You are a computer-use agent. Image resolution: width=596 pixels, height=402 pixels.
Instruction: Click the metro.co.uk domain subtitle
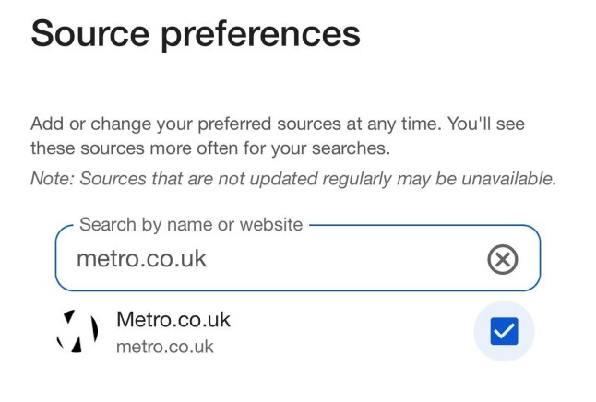tap(165, 348)
